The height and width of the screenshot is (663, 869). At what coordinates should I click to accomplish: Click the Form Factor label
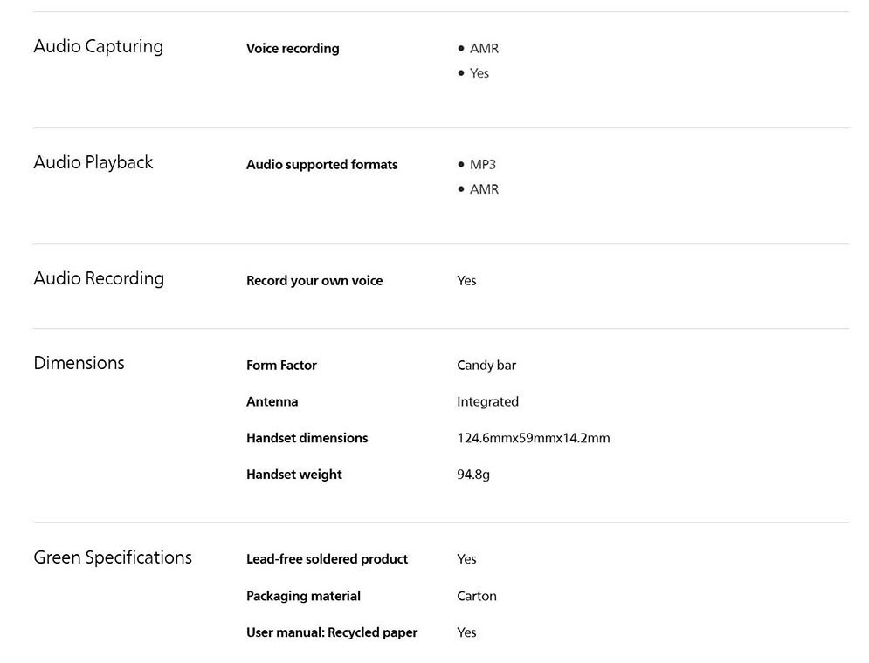pyautogui.click(x=281, y=366)
